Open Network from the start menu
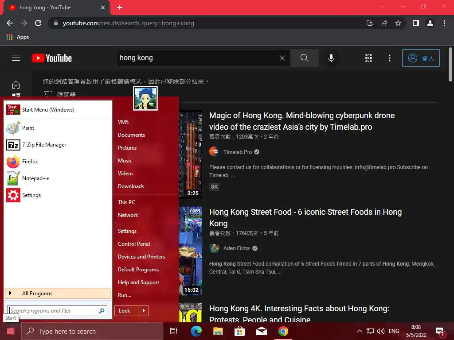454x340 pixels. click(128, 215)
